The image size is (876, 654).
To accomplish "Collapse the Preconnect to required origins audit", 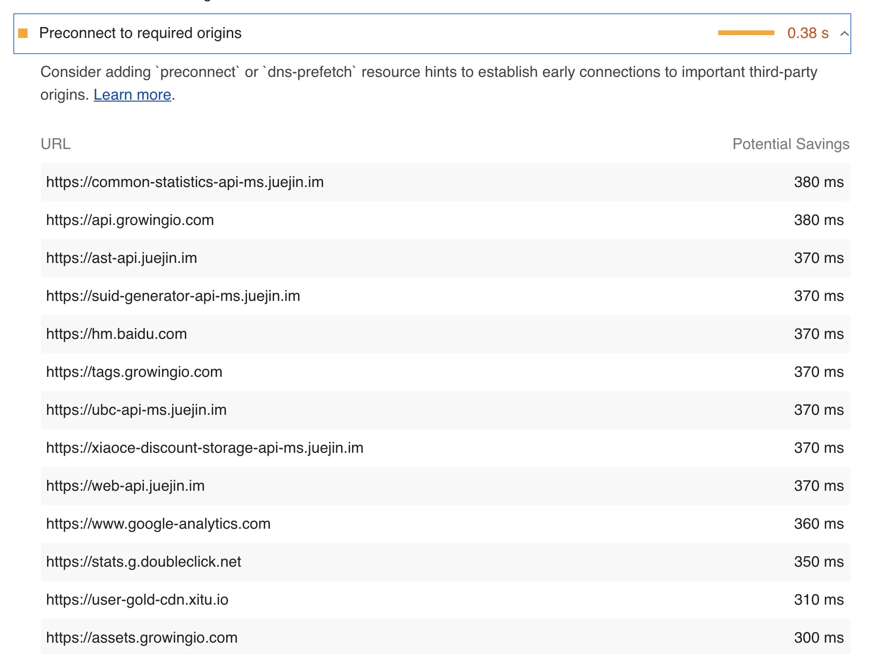I will pos(844,33).
